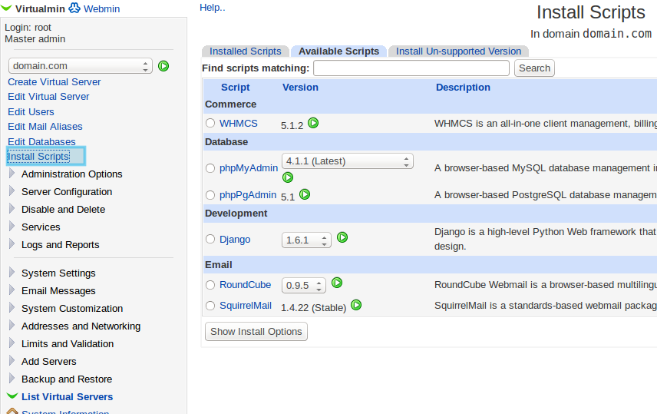Click green icon beside WHMCS version 5.1.2
657x414 pixels.
pos(313,123)
